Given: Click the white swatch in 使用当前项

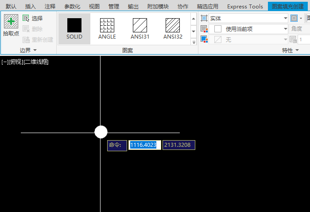Looking at the screenshot, I should 218,29.
